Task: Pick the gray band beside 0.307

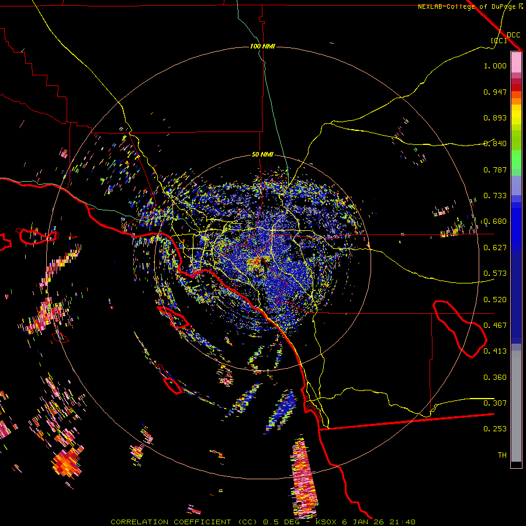Action: click(516, 406)
